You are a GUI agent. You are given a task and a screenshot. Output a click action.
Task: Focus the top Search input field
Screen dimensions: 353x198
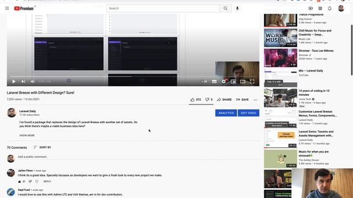point(163,8)
